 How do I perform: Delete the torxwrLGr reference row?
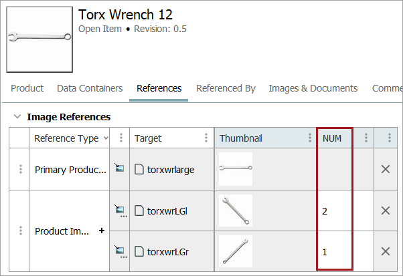(x=386, y=251)
